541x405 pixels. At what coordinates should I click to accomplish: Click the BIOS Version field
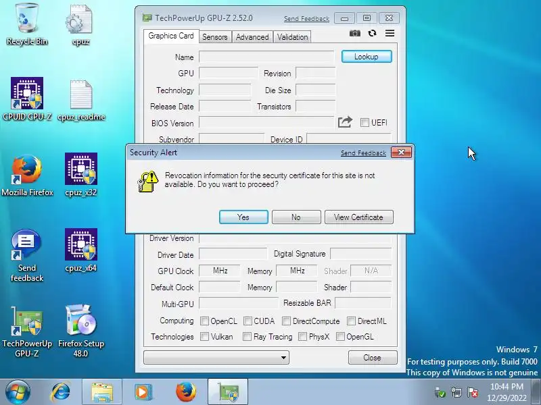click(x=266, y=123)
